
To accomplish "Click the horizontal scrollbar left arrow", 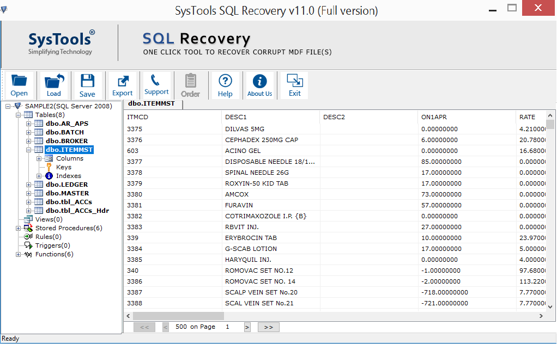I will (x=128, y=316).
